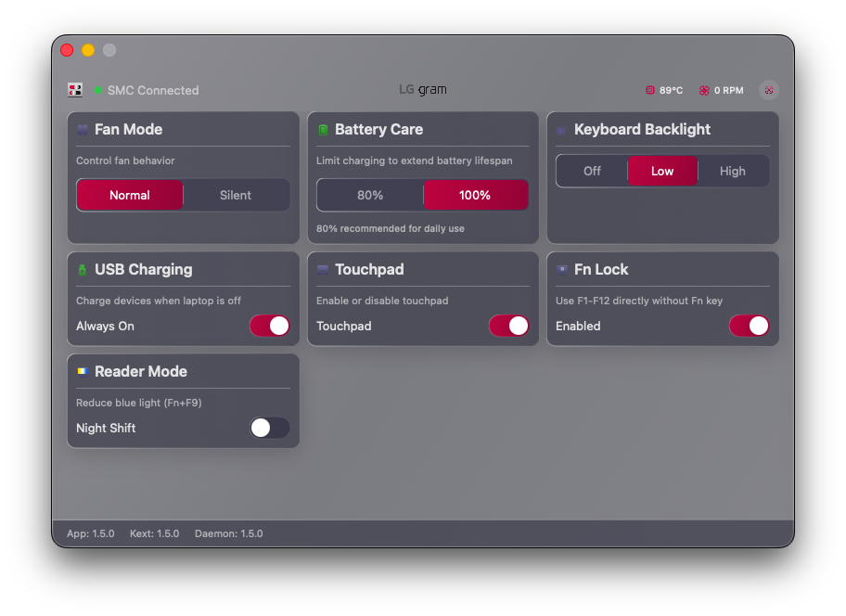The image size is (846, 616).
Task: Click the green SMC connection status dot
Action: [x=98, y=90]
